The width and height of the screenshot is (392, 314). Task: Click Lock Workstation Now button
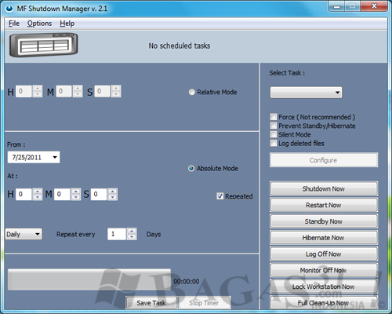(x=324, y=287)
